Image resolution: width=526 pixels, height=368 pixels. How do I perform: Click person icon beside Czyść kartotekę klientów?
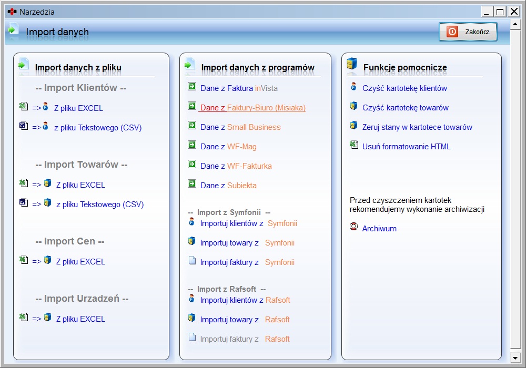pyautogui.click(x=353, y=86)
